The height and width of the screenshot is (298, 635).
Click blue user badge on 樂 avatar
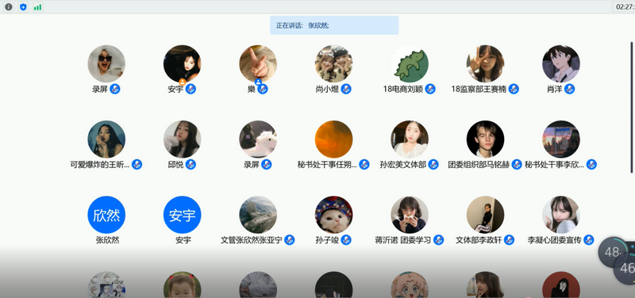point(258,82)
